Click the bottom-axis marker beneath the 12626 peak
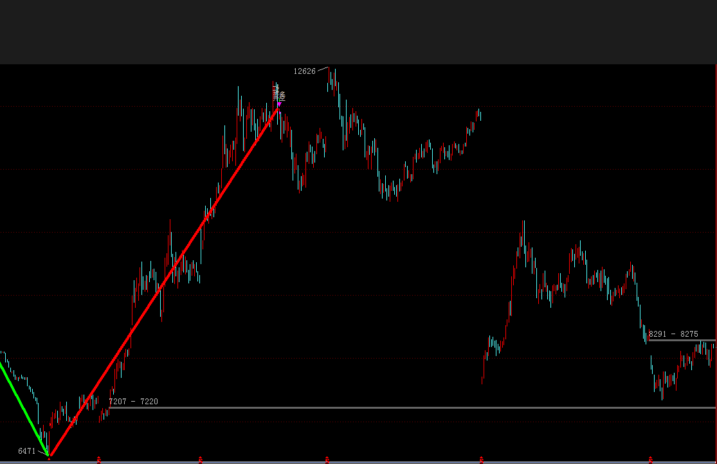 (327, 460)
